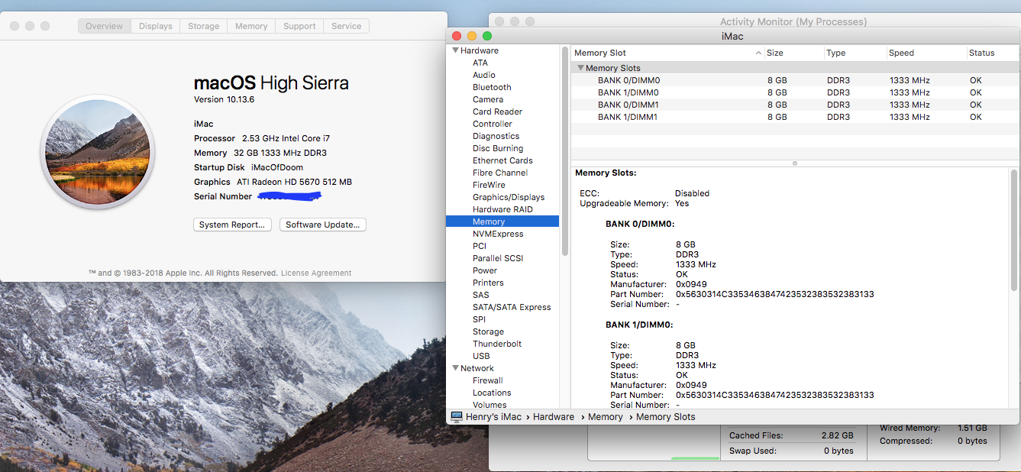The width and height of the screenshot is (1021, 472).
Task: Click the System Report... button
Action: coord(232,225)
